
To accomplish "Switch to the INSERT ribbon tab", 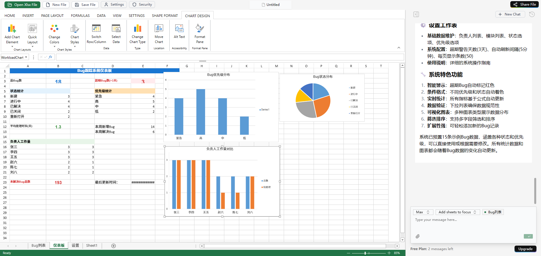I will pos(28,16).
